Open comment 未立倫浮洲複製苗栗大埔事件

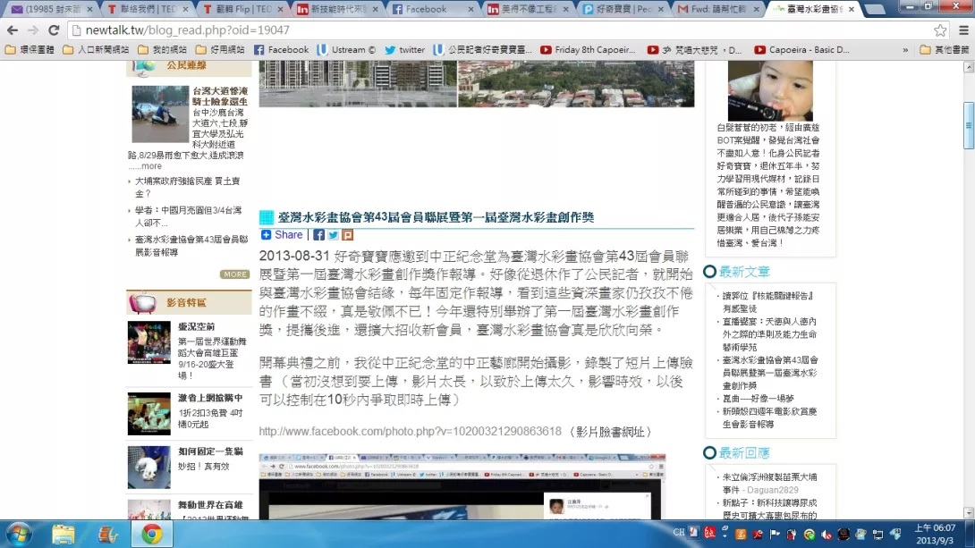click(770, 484)
